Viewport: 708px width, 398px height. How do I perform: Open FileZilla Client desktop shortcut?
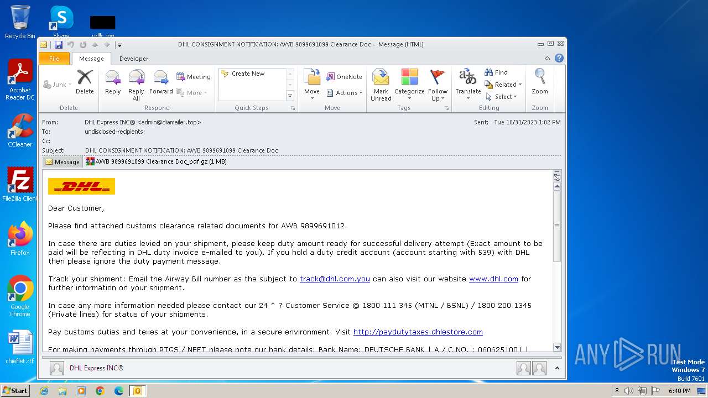pyautogui.click(x=20, y=184)
